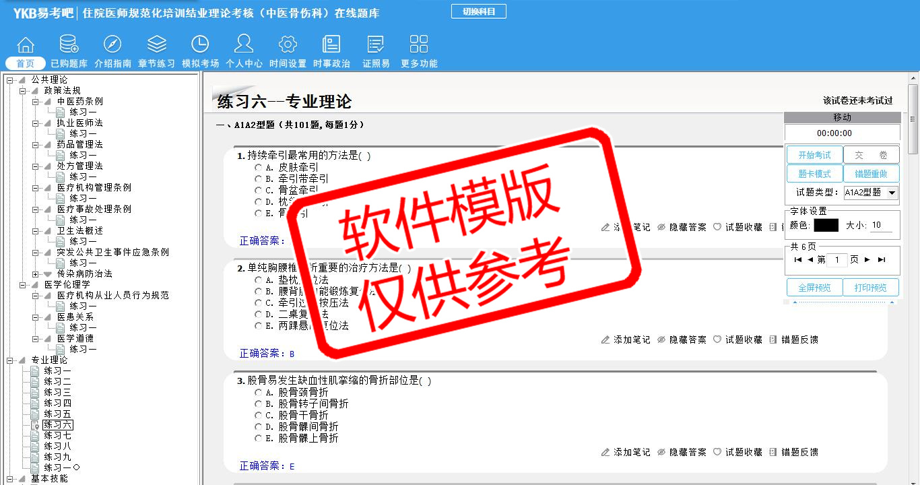Click the 开始考试 button
Viewport: 920px width, 485px height.
[814, 155]
